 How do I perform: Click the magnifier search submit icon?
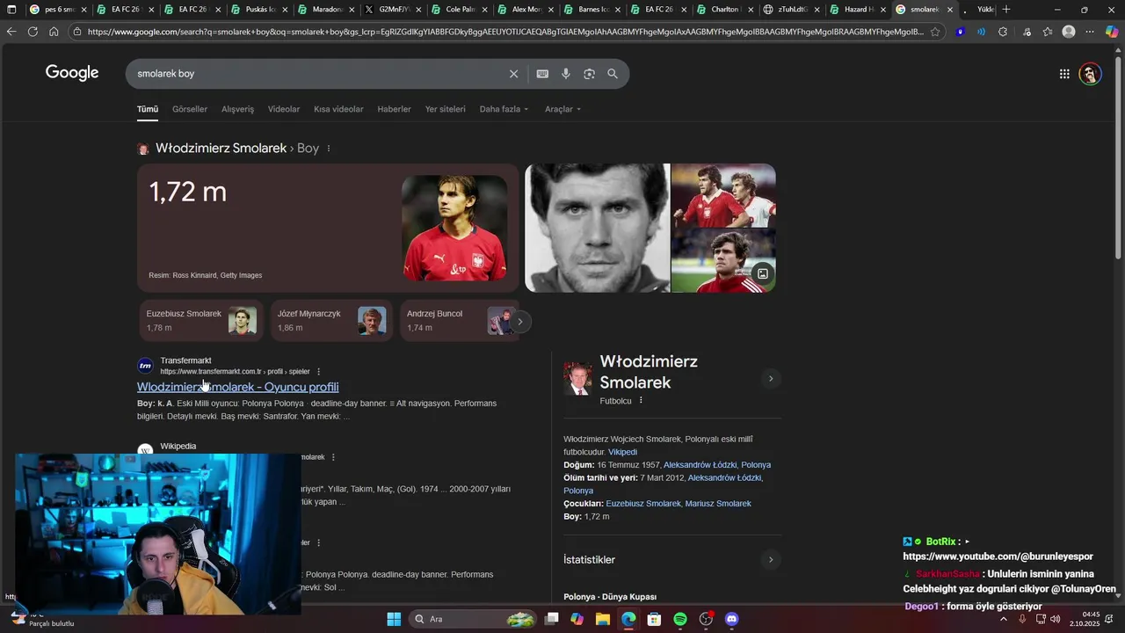point(613,74)
